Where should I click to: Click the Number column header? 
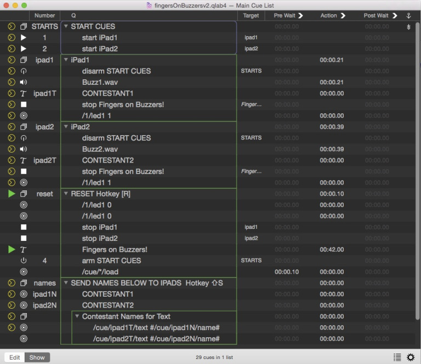click(x=44, y=16)
